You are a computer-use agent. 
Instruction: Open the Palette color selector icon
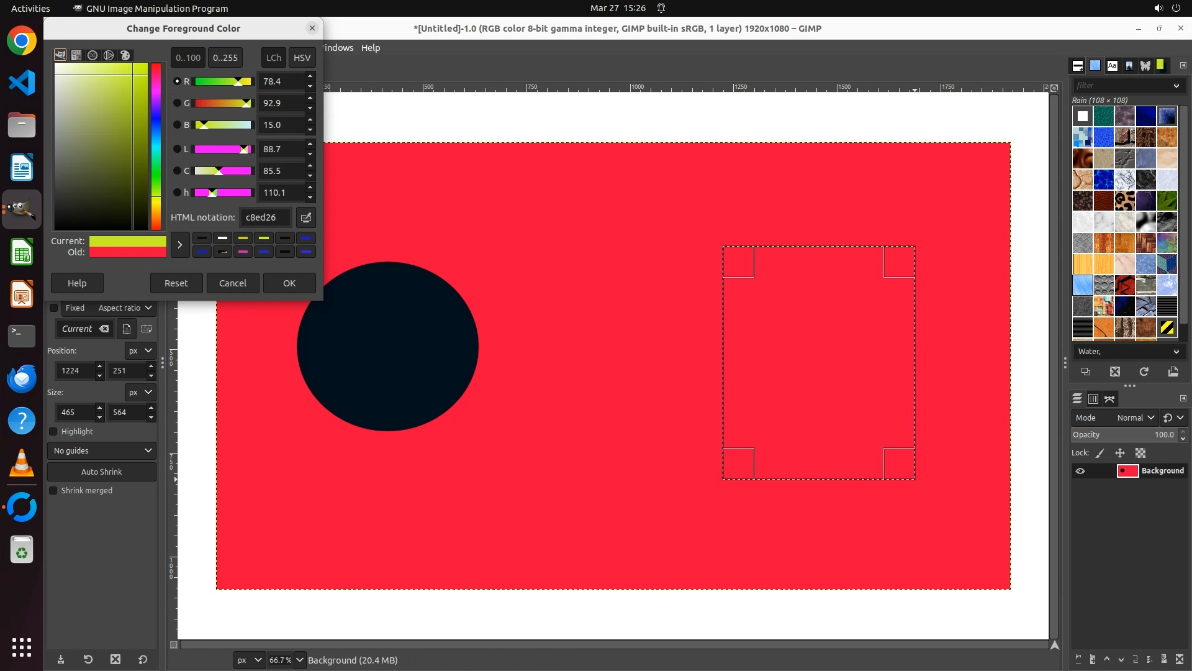(x=125, y=55)
